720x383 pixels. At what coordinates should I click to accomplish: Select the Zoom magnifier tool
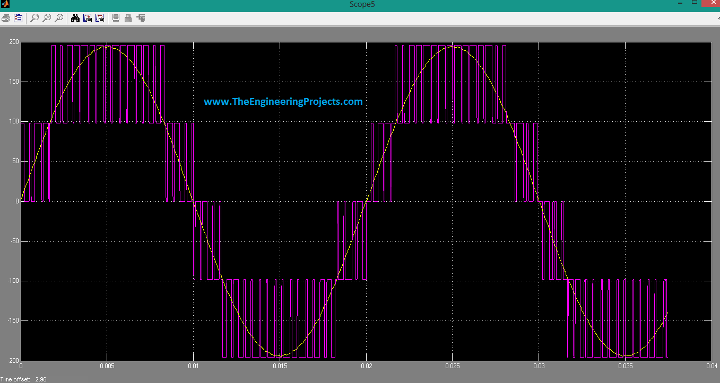34,18
